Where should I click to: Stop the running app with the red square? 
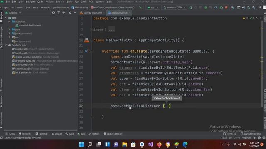[226, 7]
